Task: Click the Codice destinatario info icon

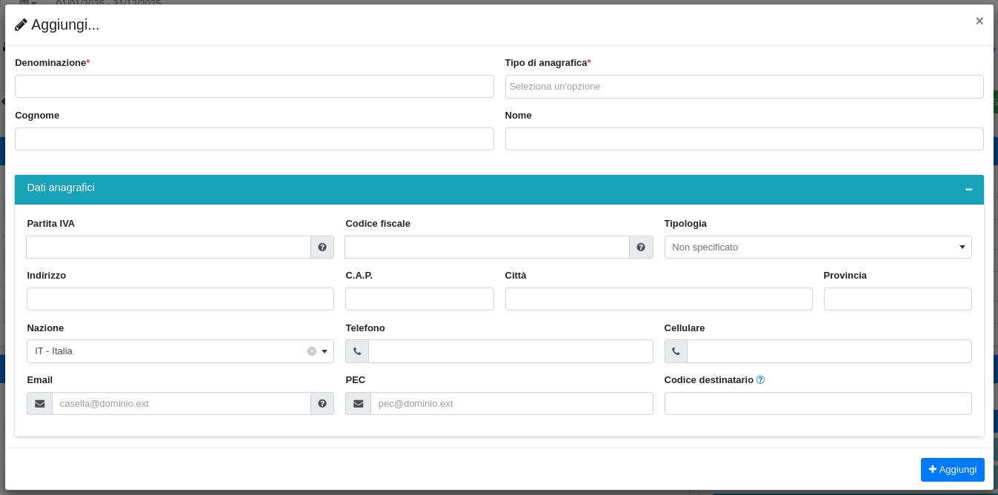Action: [760, 380]
